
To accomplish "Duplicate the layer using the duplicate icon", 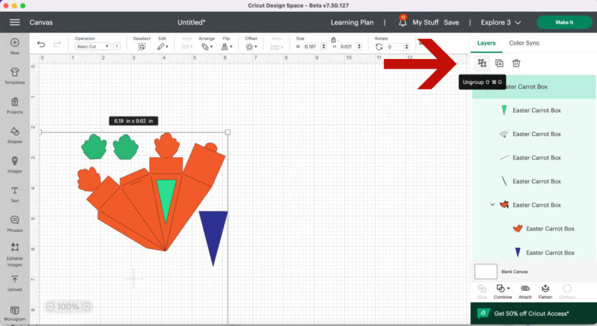I will pyautogui.click(x=499, y=64).
